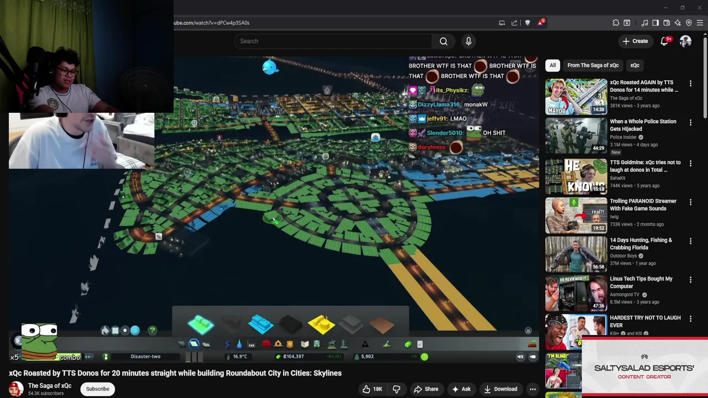Select industrial yellow zone

tap(321, 323)
